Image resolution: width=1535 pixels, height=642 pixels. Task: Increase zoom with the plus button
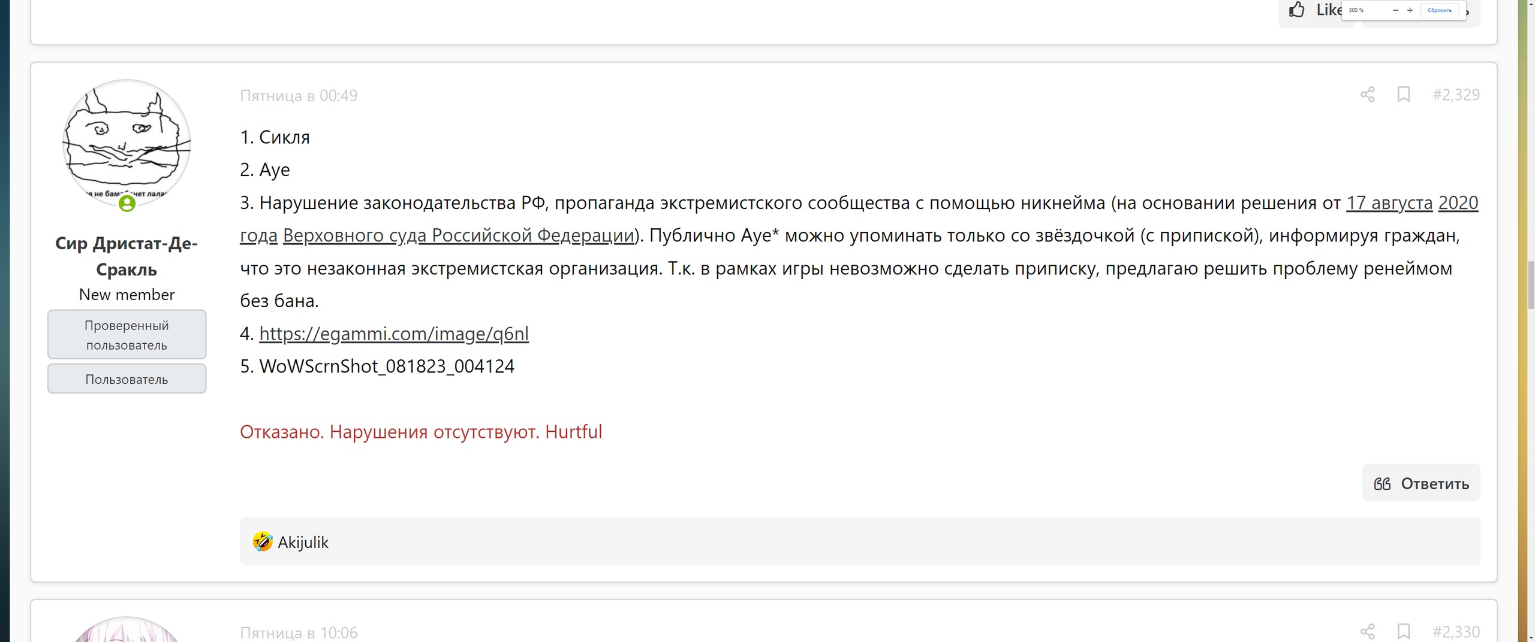tap(1410, 10)
